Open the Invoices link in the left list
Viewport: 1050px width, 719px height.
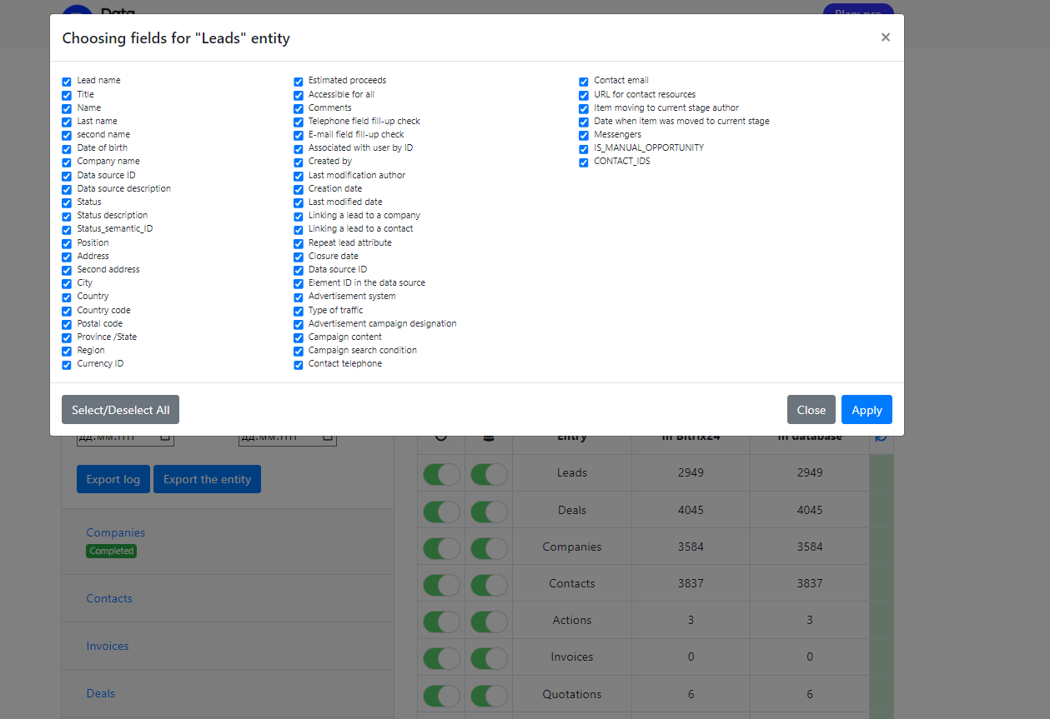coord(108,646)
